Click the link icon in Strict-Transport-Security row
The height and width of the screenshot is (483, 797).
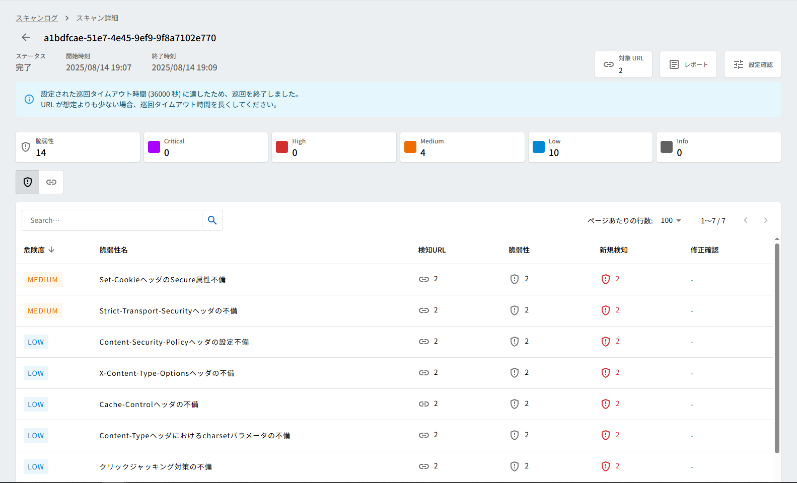[x=424, y=310]
